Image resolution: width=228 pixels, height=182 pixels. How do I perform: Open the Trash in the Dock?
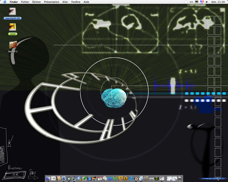pos(180,178)
